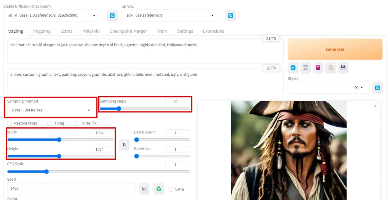Open the SD VAE dropdown
The height and width of the screenshot is (200, 390).
(x=171, y=16)
